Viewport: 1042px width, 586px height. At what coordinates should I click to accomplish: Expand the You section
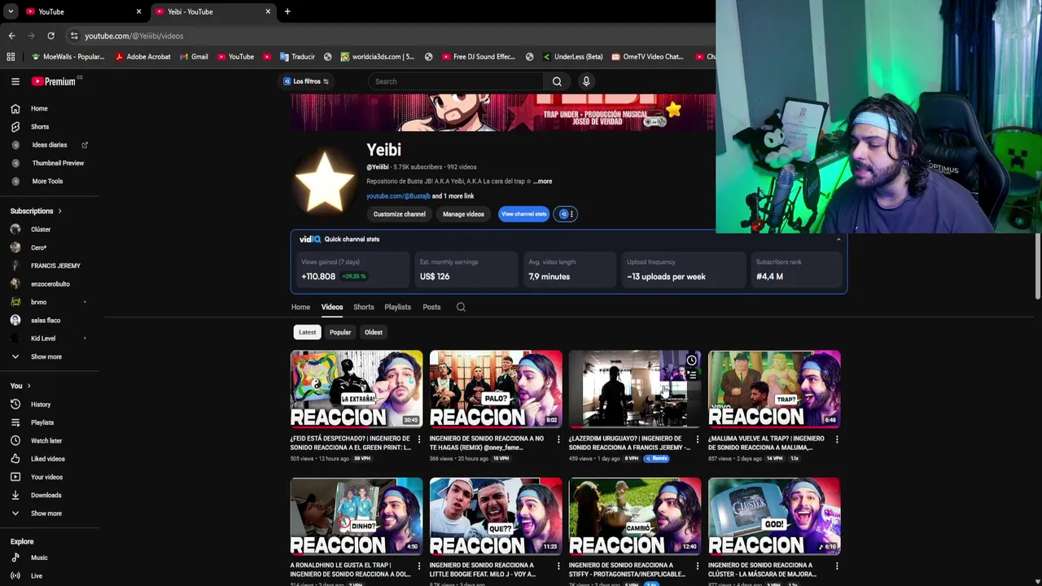pos(20,386)
